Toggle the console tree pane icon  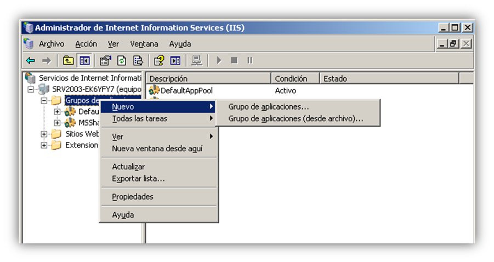click(x=84, y=60)
